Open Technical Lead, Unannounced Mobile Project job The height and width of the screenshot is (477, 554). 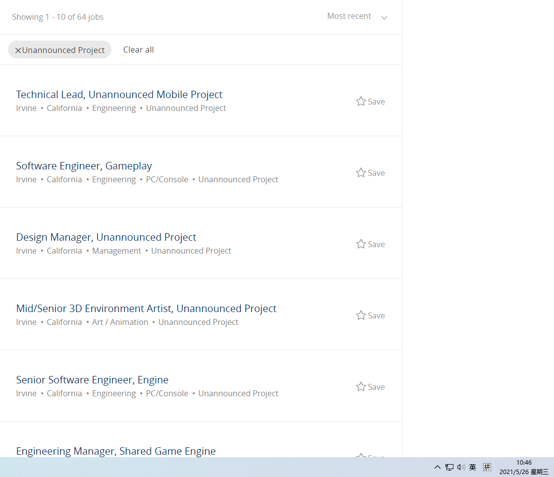click(119, 95)
